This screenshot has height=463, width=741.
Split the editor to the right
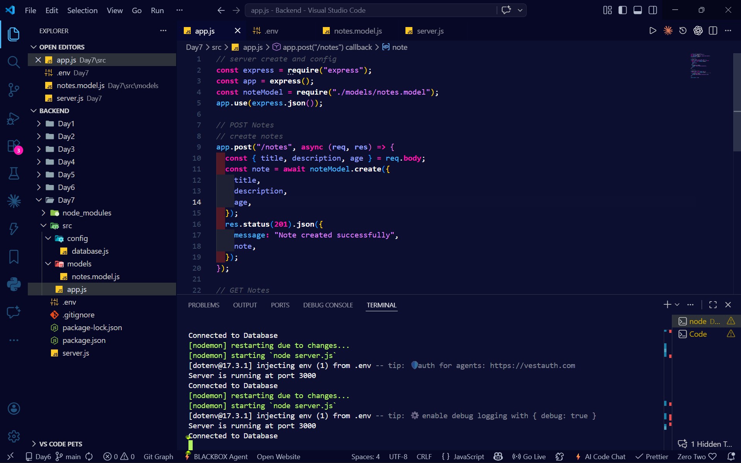pos(713,31)
